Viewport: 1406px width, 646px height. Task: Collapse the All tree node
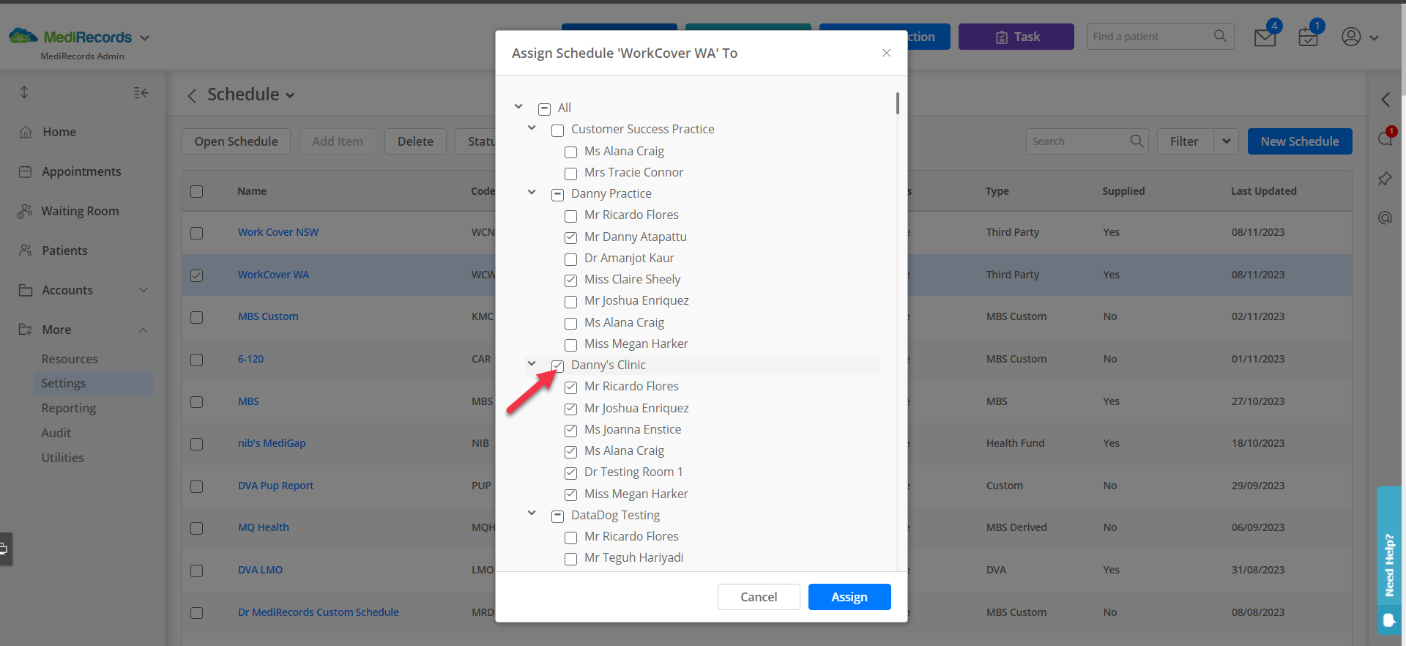pos(518,107)
